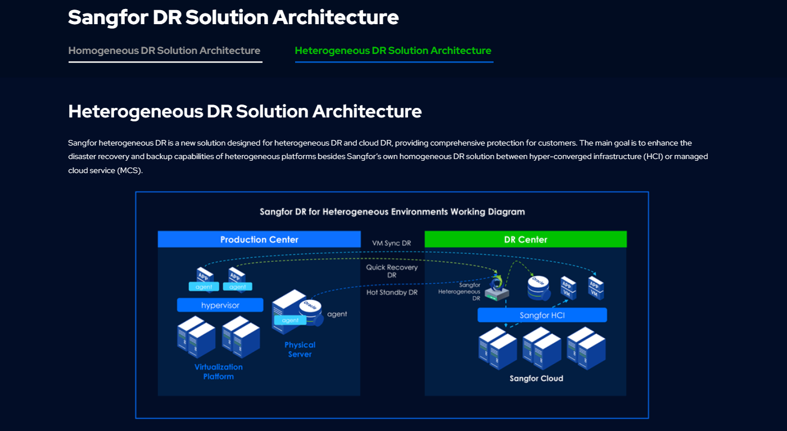
Task: Click the Hot Standby DR label
Action: click(x=392, y=293)
